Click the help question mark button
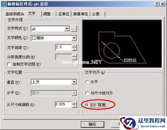The width and height of the screenshot is (167, 130). tap(157, 4)
